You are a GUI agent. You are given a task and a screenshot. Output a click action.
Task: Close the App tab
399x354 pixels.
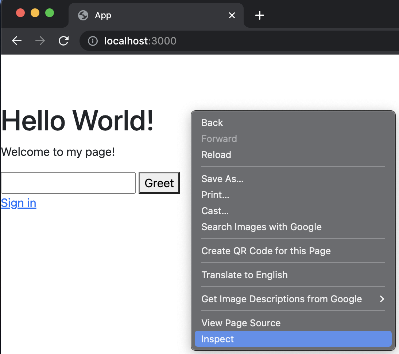coord(232,15)
